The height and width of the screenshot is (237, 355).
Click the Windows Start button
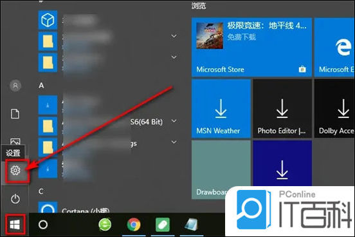click(x=15, y=225)
